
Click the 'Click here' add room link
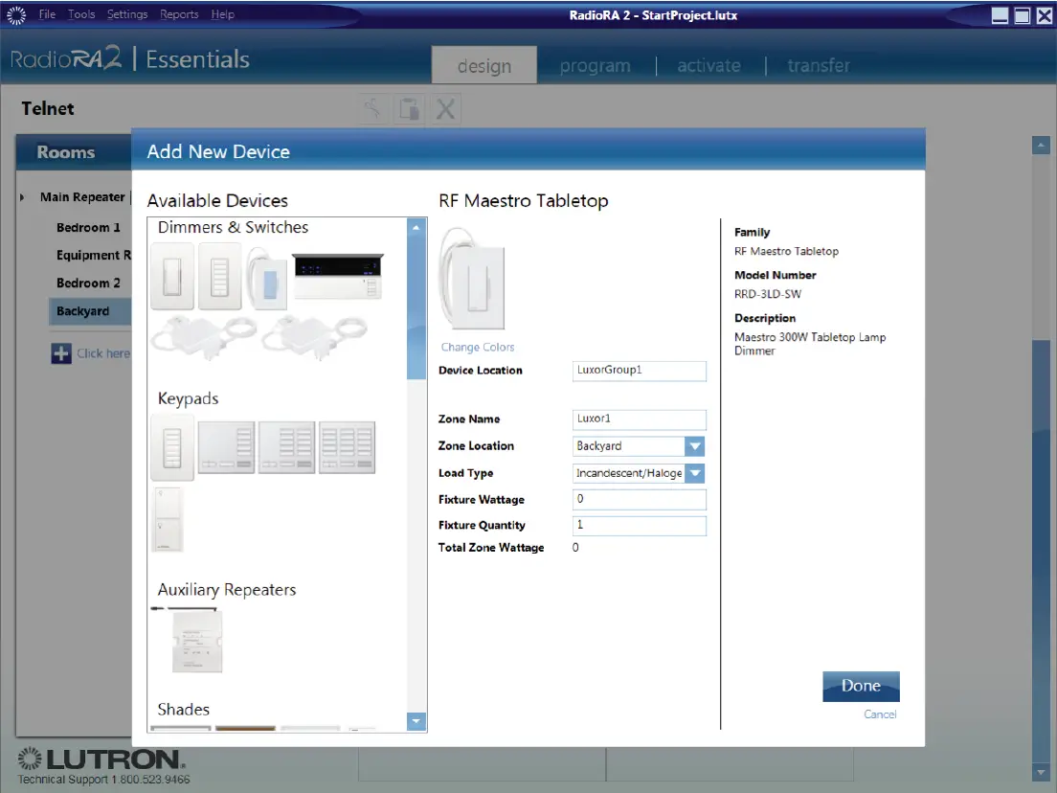pyautogui.click(x=103, y=353)
